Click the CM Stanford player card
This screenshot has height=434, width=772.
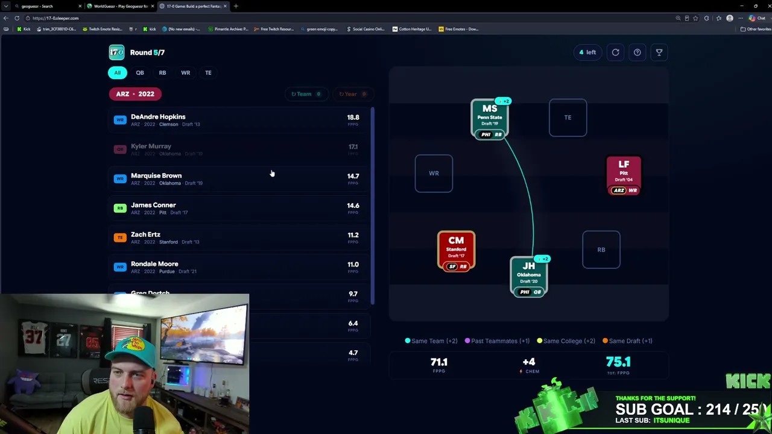pos(456,251)
